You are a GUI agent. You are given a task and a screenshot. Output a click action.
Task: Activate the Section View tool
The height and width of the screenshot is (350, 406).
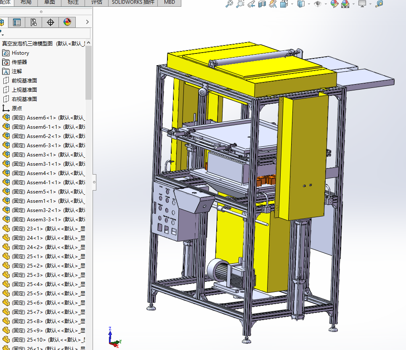pyautogui.click(x=262, y=4)
